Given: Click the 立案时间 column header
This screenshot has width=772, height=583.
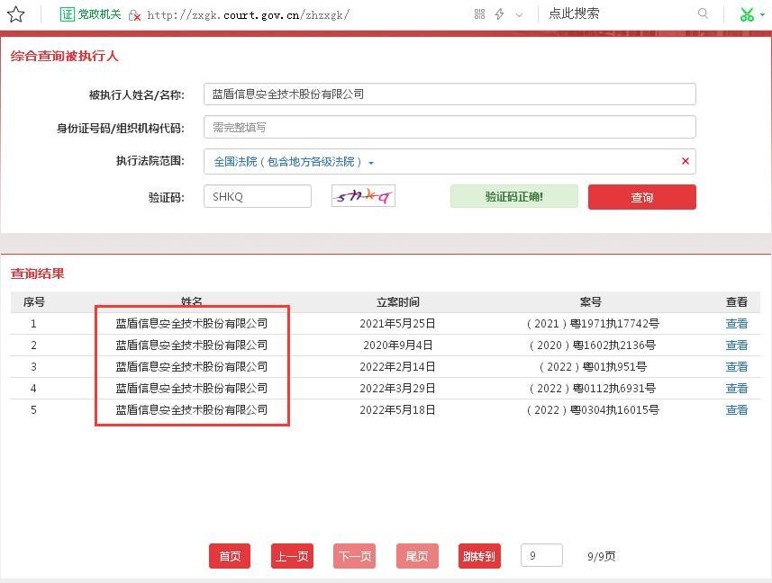Looking at the screenshot, I should [x=398, y=301].
